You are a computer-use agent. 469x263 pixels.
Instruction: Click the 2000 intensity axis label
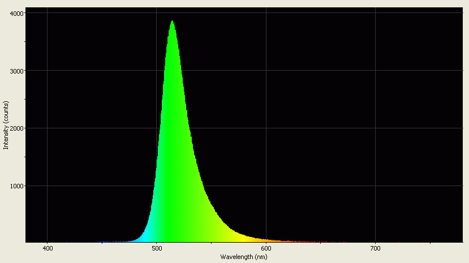click(x=18, y=128)
